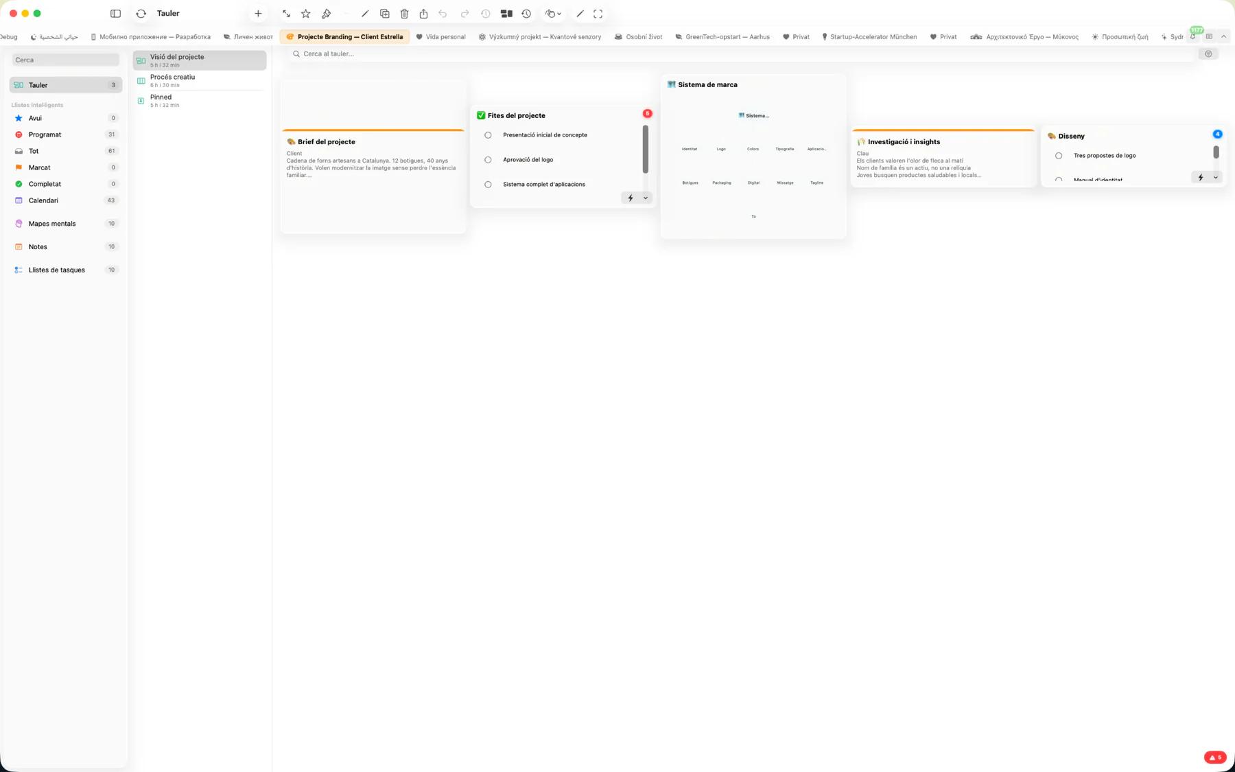This screenshot has width=1235, height=772.
Task: Open Notes in the sidebar
Action: tap(66, 247)
